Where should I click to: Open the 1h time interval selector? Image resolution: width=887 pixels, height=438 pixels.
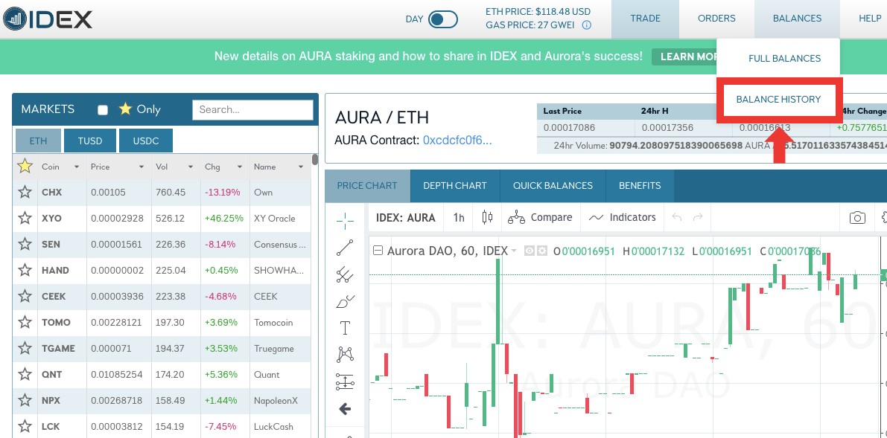pyautogui.click(x=459, y=218)
